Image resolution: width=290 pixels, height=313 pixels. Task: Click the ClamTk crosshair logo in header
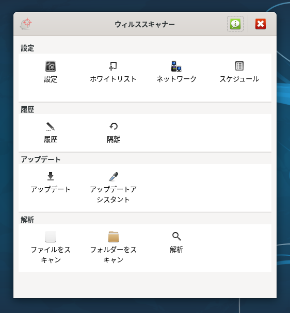(26, 24)
